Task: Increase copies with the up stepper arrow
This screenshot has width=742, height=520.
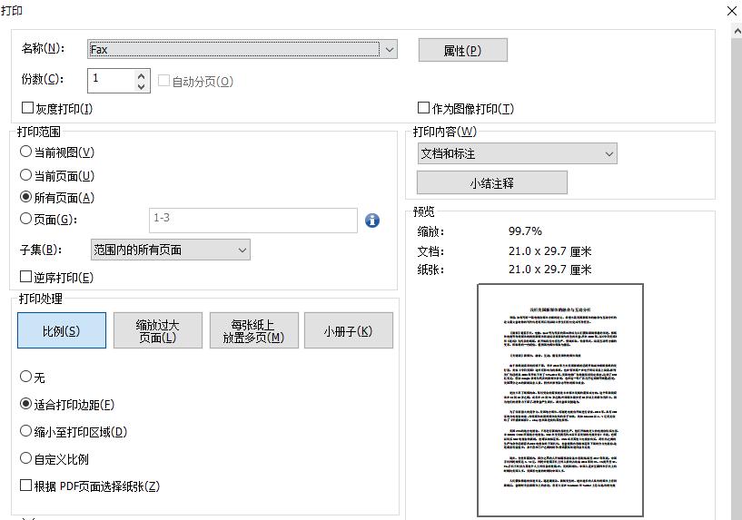Action: [141, 75]
